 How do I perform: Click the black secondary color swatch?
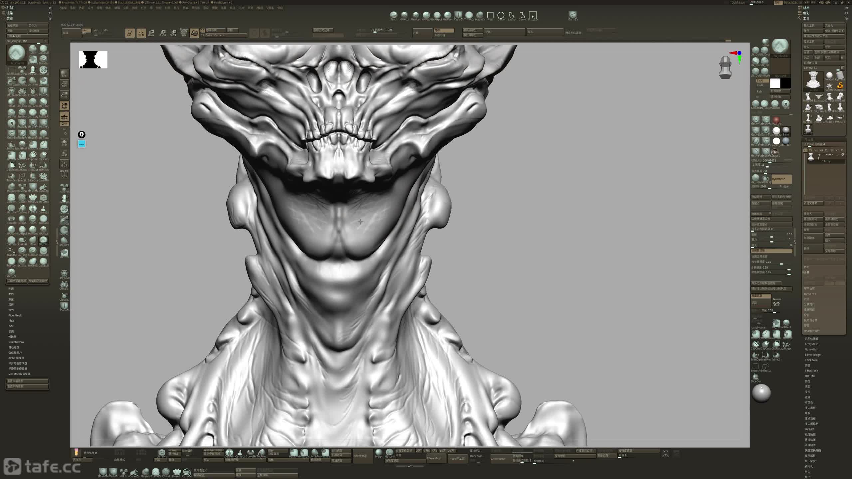pyautogui.click(x=786, y=83)
